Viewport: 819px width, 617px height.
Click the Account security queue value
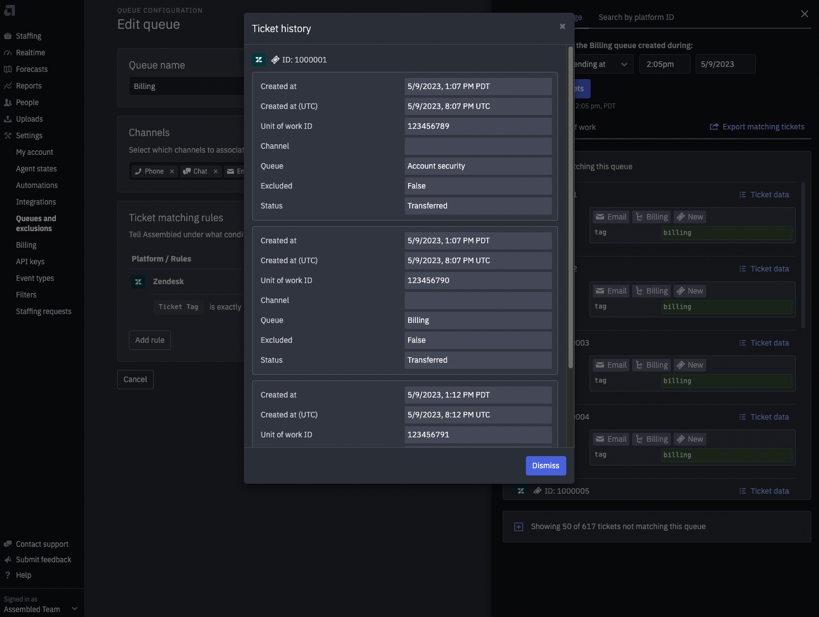click(478, 166)
